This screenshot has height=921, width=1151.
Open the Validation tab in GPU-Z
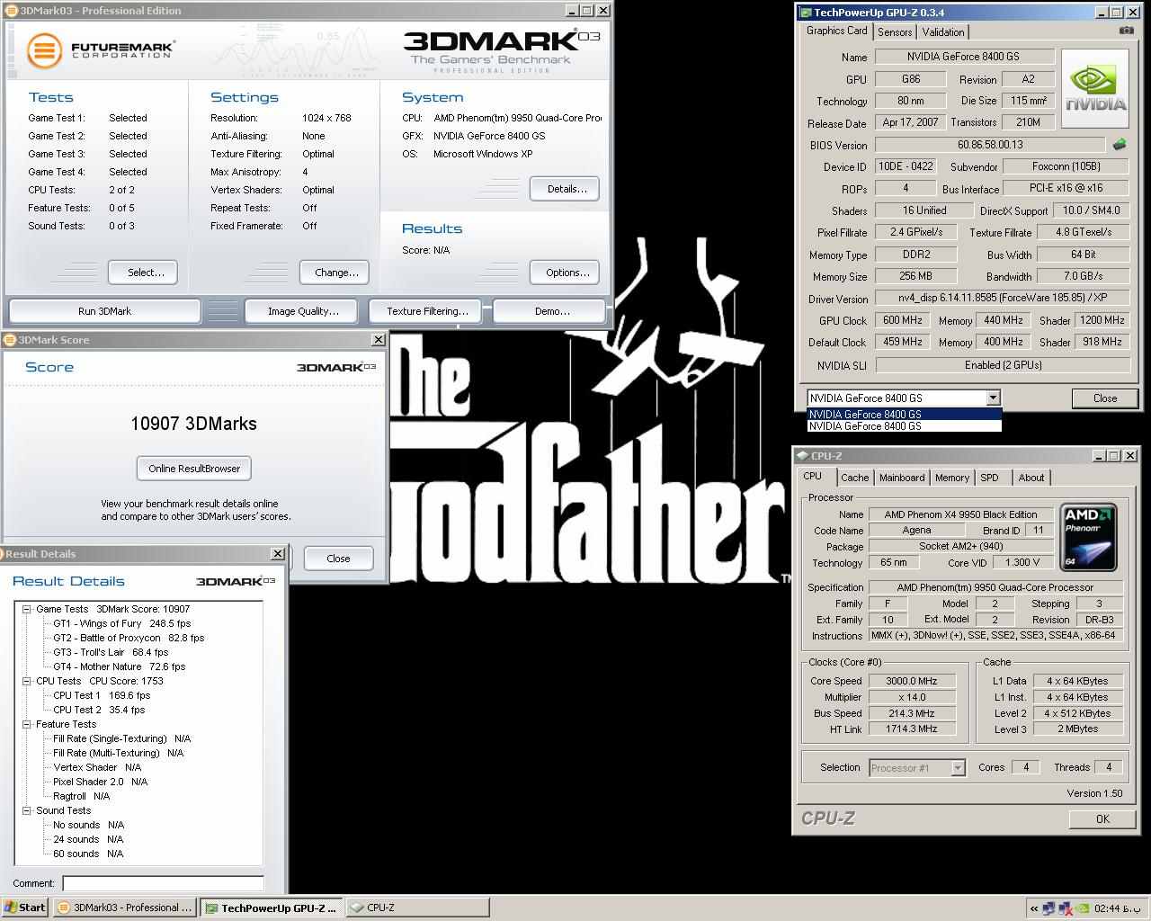click(x=943, y=32)
